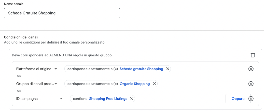Viewport: 264px width, 111px height.
Task: Click empty condition area in Gruppo di canali row
Action: [x=202, y=84]
